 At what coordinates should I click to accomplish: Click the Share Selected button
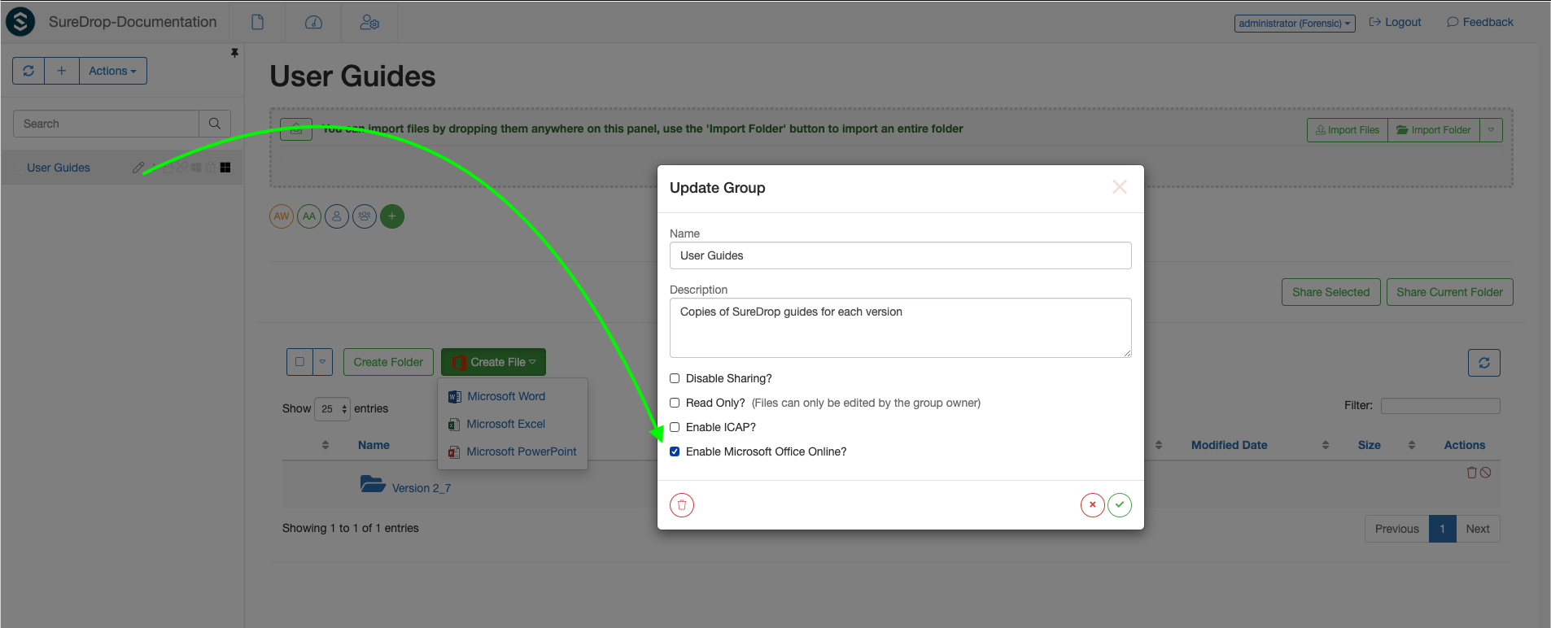tap(1331, 292)
